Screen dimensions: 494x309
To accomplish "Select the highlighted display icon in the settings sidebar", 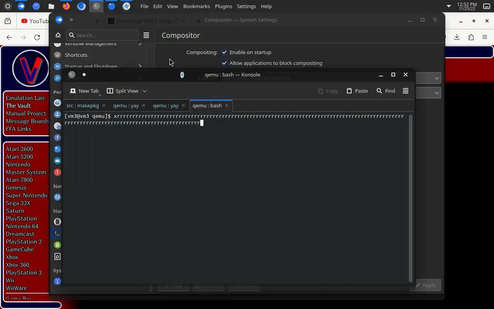I will point(57,233).
